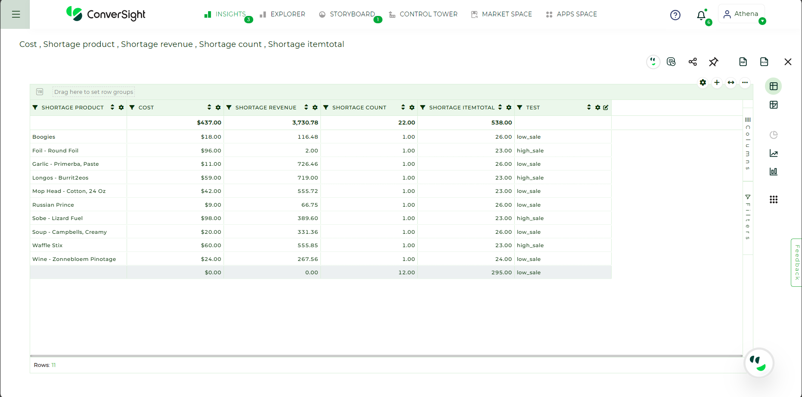Click filter icon on Shortage Count column
Image resolution: width=802 pixels, height=397 pixels.
tap(326, 108)
